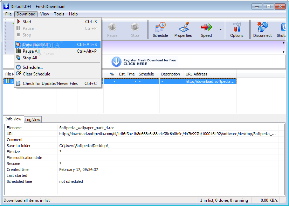Click the 0.00 KB/s status bar speed
Screen dimensions: 289x206
[x=269, y=200]
